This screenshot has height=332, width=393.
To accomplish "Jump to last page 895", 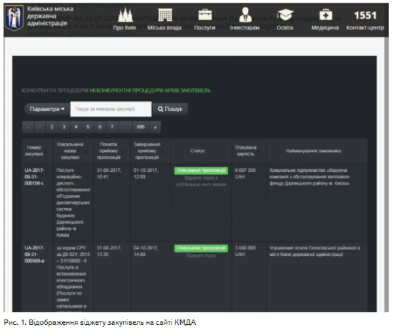I will (x=140, y=127).
